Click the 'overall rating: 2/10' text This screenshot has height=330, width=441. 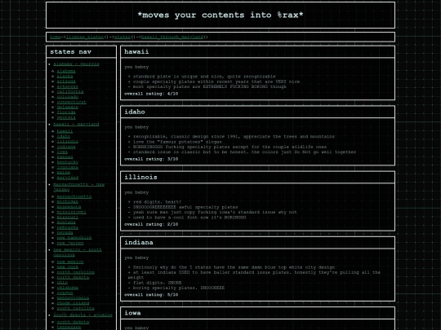(x=151, y=225)
